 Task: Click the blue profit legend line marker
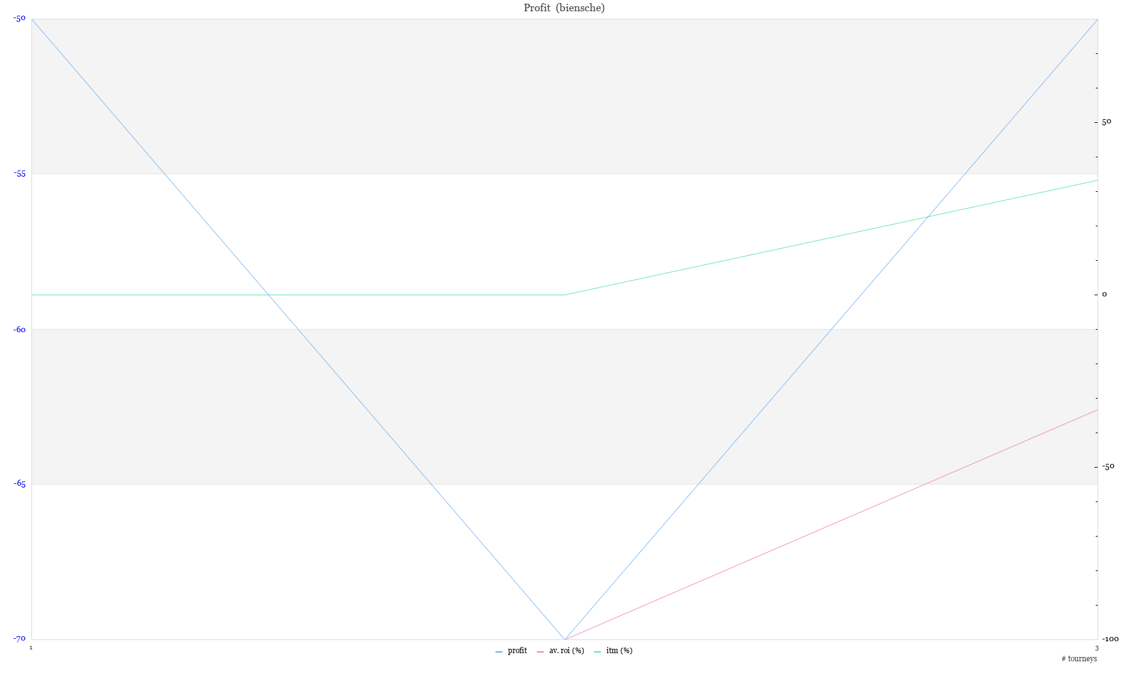(x=499, y=652)
